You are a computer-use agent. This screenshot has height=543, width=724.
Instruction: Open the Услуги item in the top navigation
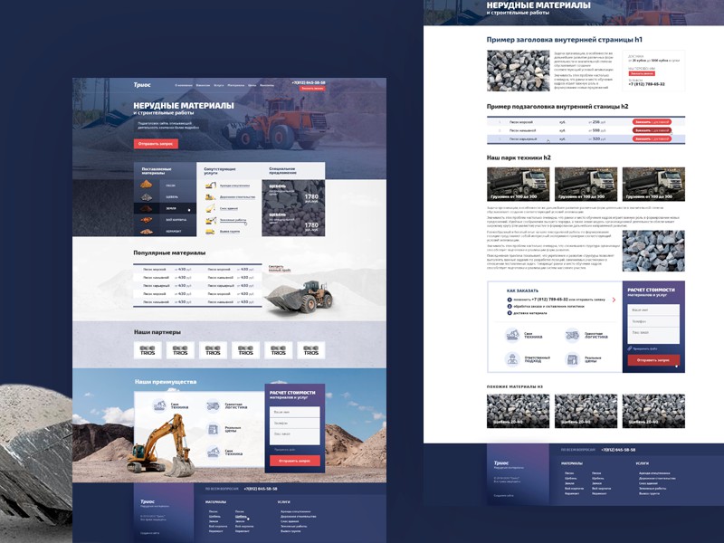(219, 85)
